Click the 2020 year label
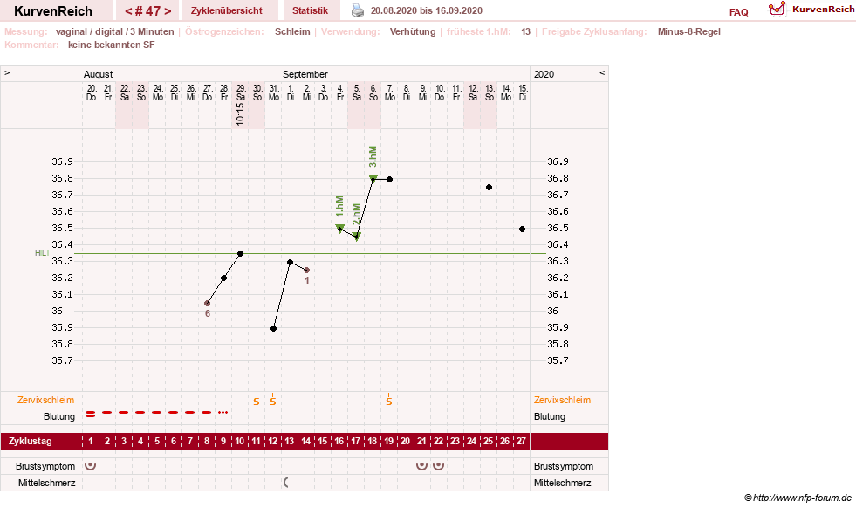856x508 pixels. (x=544, y=74)
